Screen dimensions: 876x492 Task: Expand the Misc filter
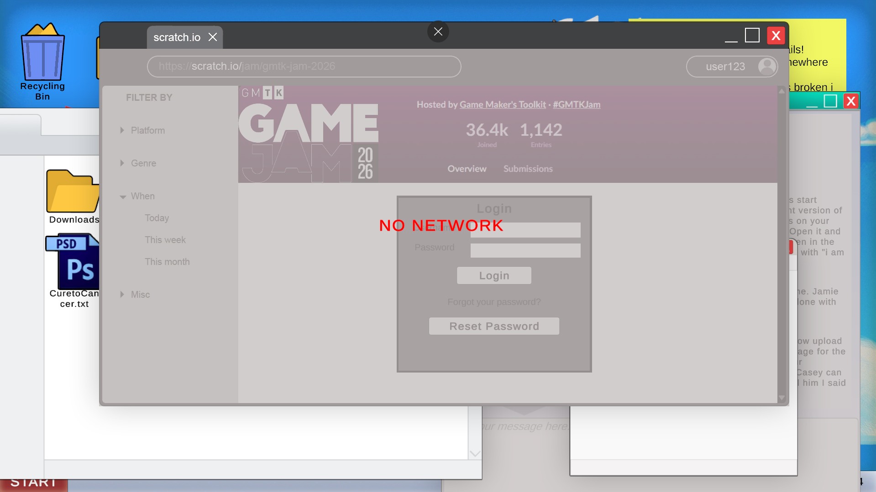coord(135,295)
